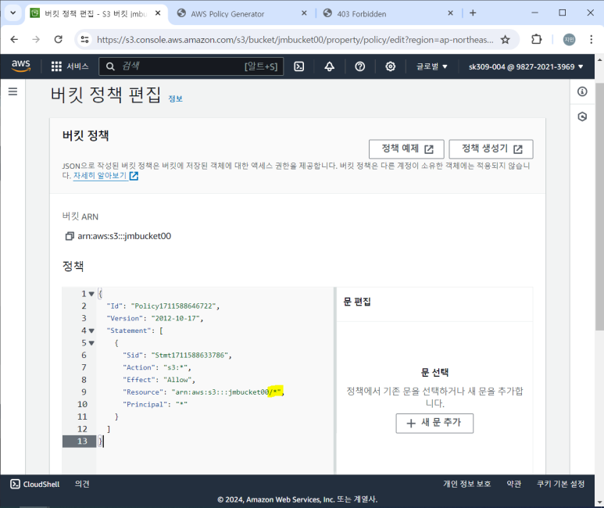Open the tab search dropdown arrow
The image size is (604, 508).
pos(13,13)
